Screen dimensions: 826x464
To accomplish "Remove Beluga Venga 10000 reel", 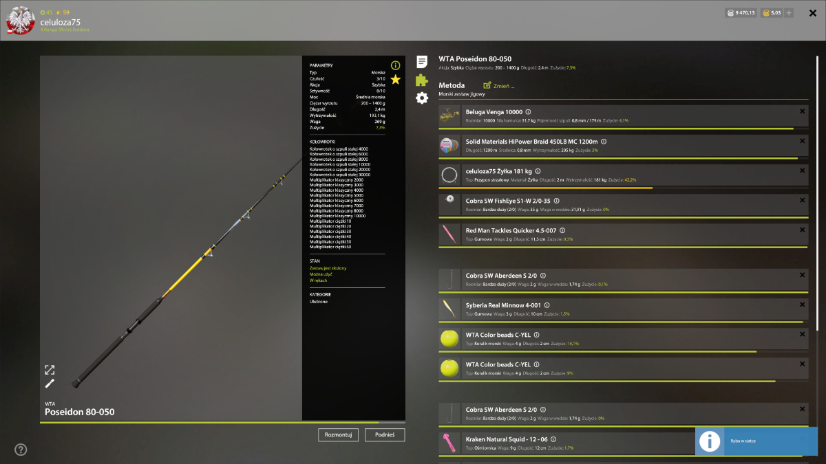I will [x=802, y=111].
